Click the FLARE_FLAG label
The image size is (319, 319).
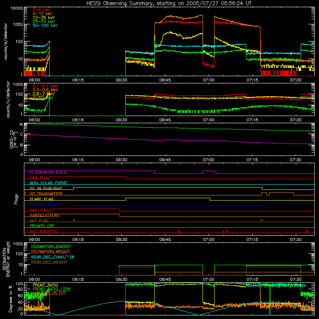coord(41,199)
